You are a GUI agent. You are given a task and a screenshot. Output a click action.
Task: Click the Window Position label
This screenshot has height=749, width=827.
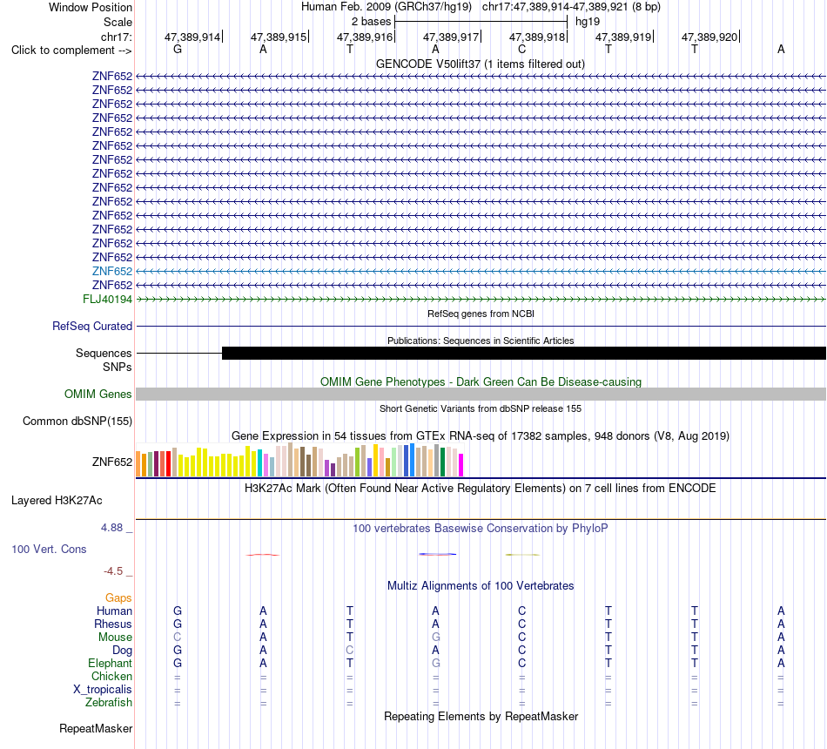coord(91,7)
